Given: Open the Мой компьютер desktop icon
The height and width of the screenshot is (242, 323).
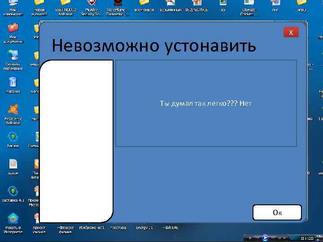Looking at the screenshot, I should 13,8.
